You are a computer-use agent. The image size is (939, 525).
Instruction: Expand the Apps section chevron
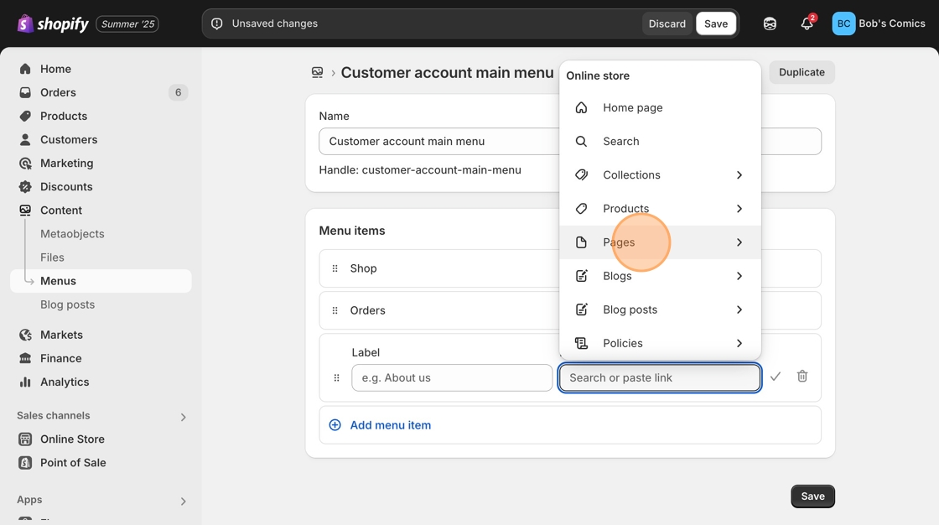(183, 501)
